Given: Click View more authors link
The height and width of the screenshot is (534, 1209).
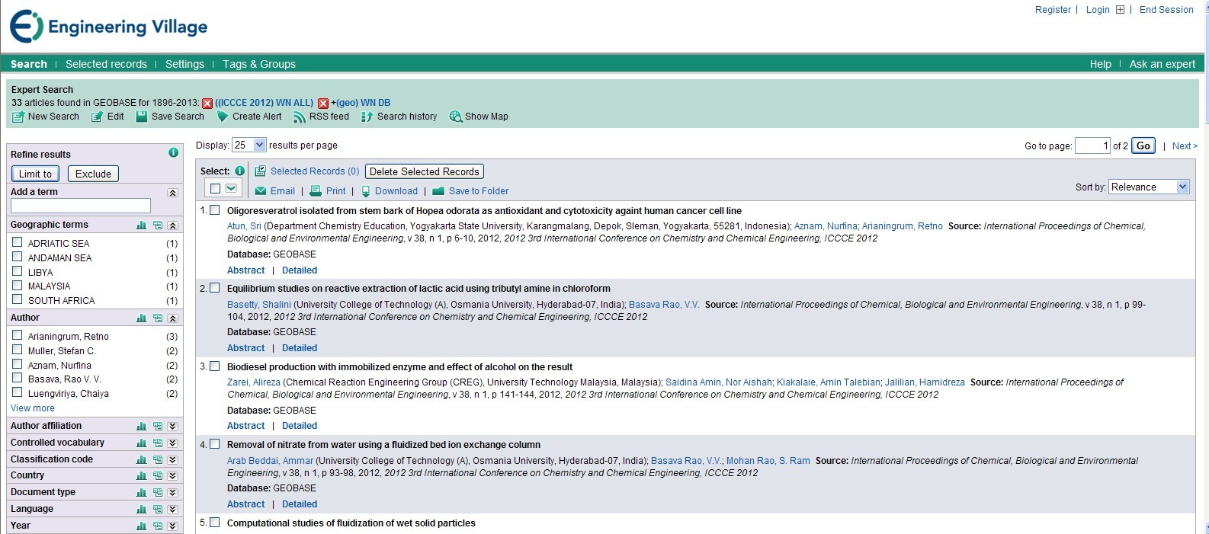Looking at the screenshot, I should 33,408.
